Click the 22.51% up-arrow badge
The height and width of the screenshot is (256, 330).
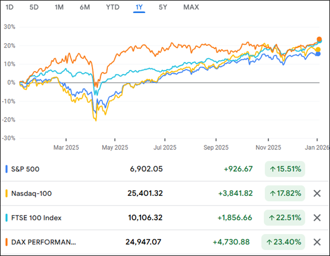285,218
